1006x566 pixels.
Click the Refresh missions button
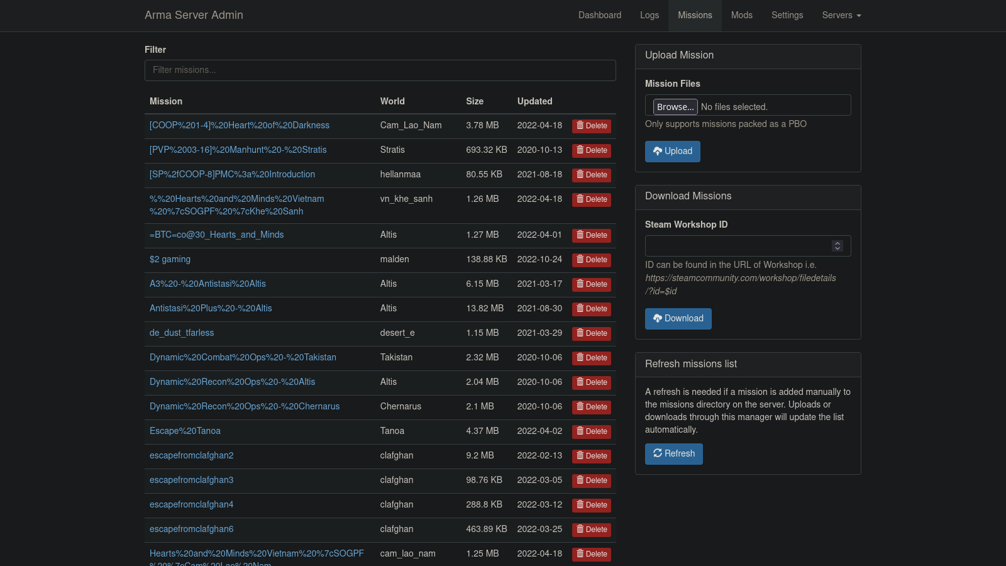(x=673, y=454)
